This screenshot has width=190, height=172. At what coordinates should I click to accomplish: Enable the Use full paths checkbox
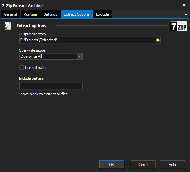coord(21,68)
